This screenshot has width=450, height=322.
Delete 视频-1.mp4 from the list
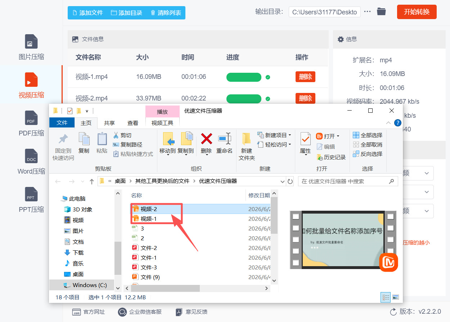tap(305, 77)
